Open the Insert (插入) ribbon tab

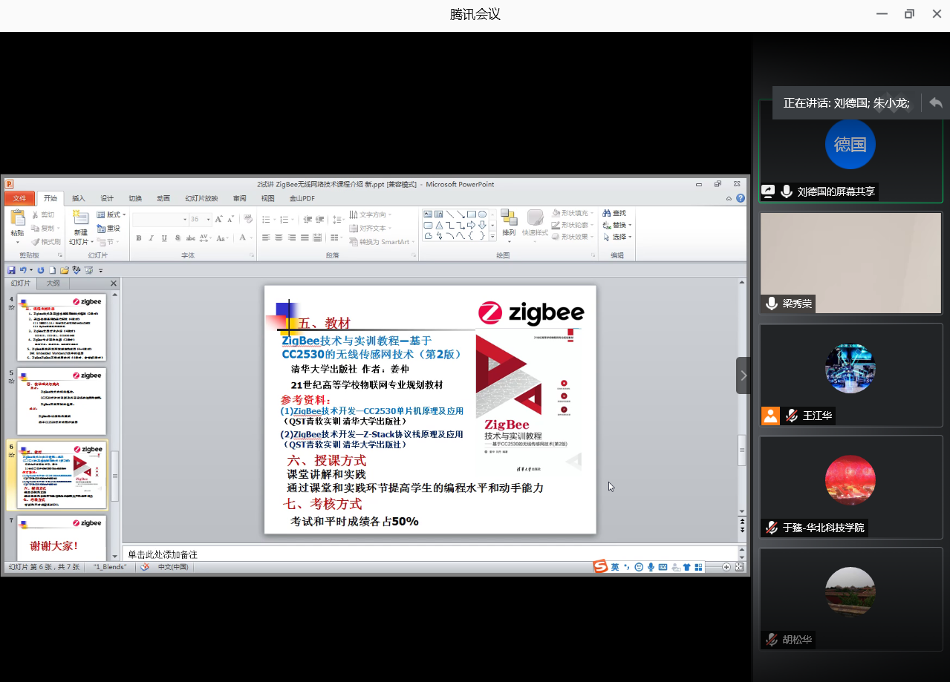tap(78, 199)
